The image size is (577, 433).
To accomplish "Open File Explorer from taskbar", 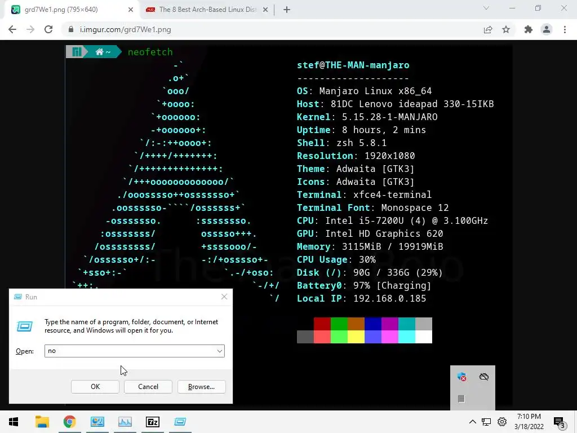I will coord(42,422).
